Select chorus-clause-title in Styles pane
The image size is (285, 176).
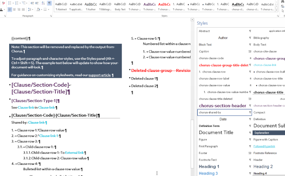269,92
